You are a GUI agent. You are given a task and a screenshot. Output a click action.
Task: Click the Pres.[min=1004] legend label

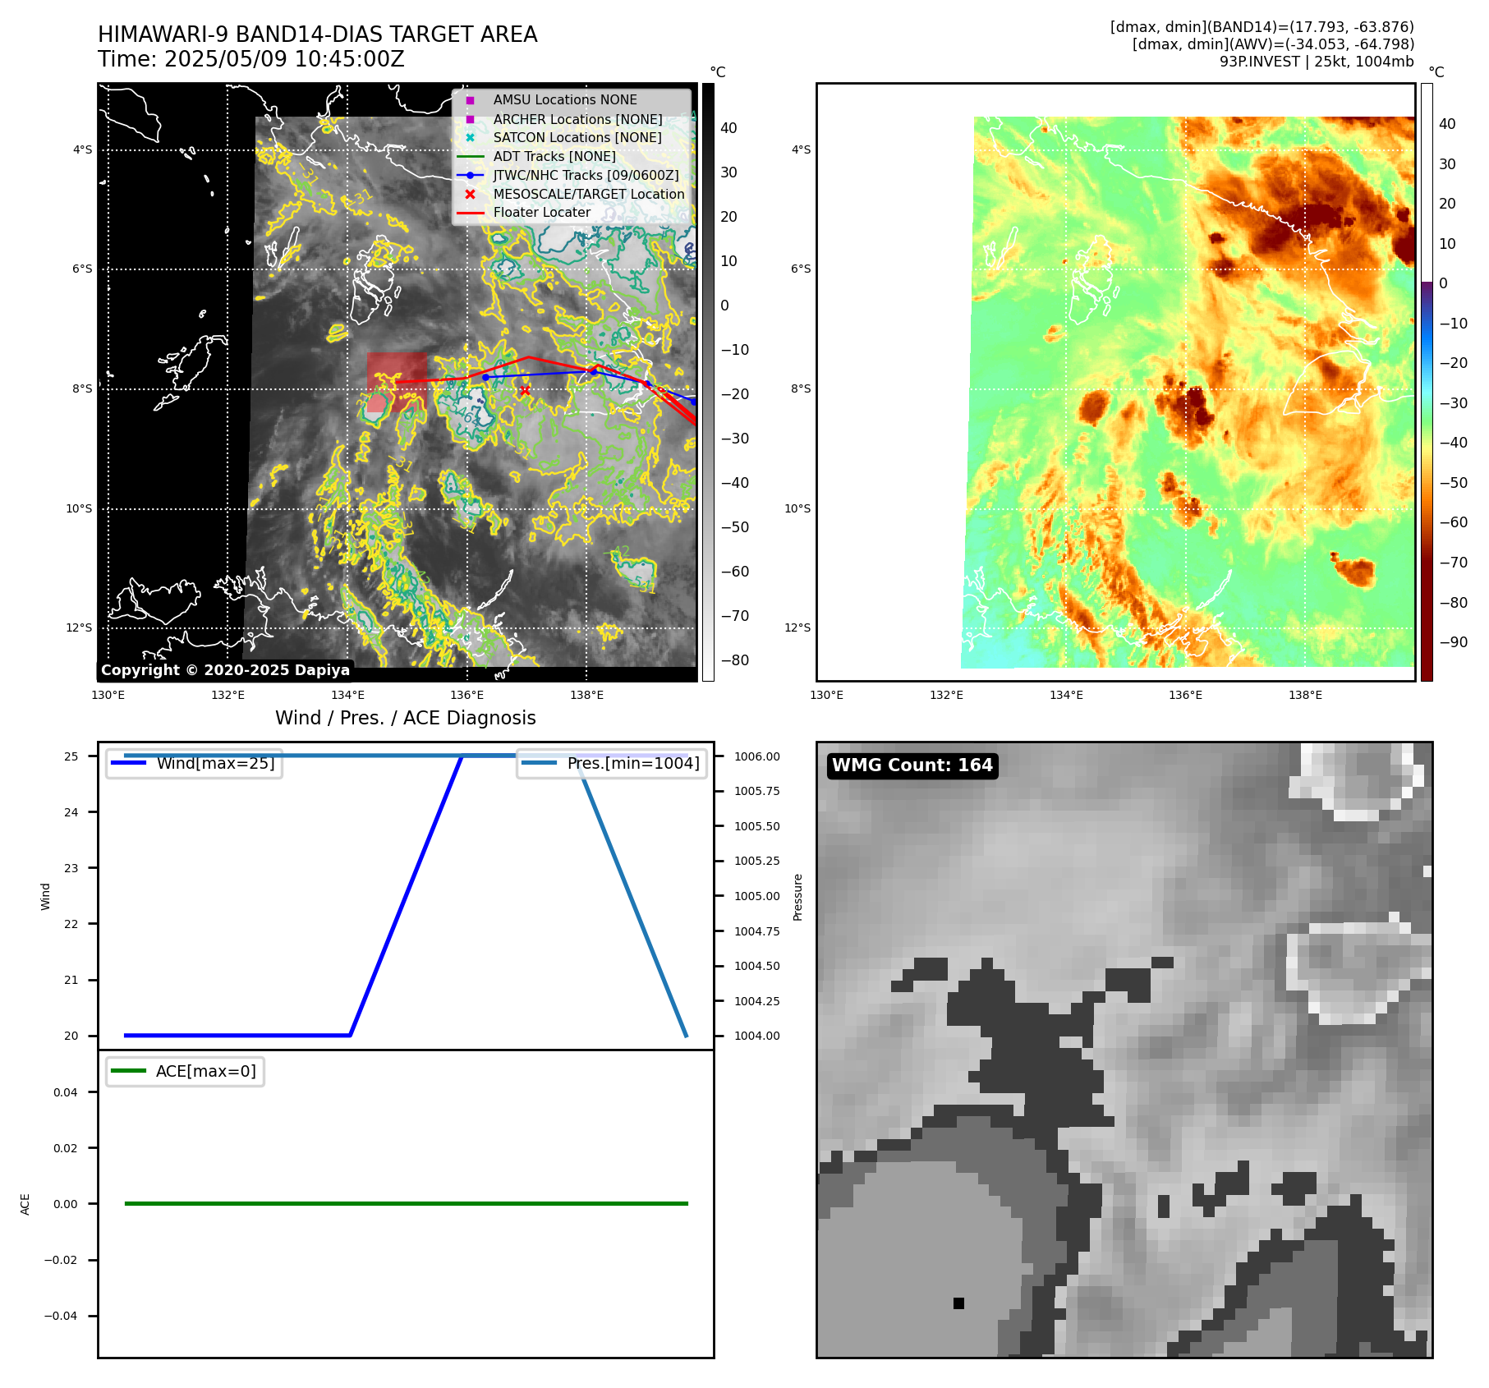tap(633, 763)
